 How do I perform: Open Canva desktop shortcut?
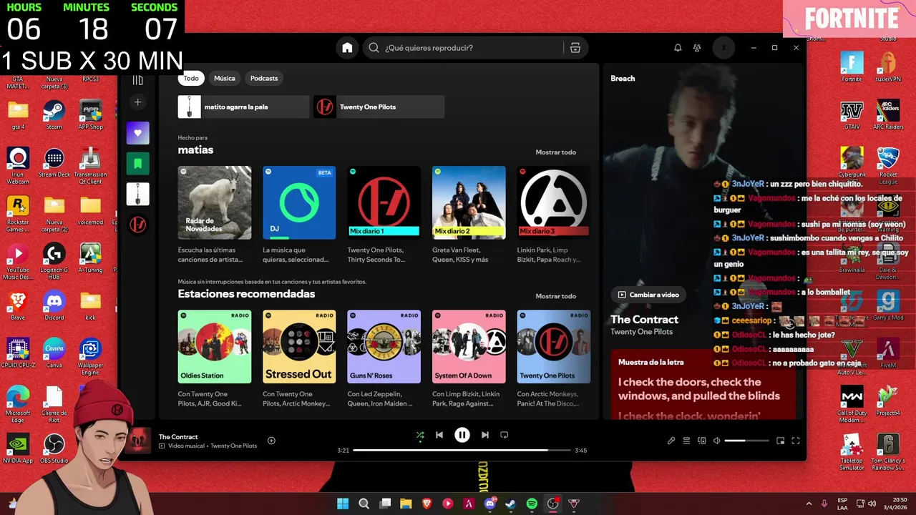coord(54,353)
